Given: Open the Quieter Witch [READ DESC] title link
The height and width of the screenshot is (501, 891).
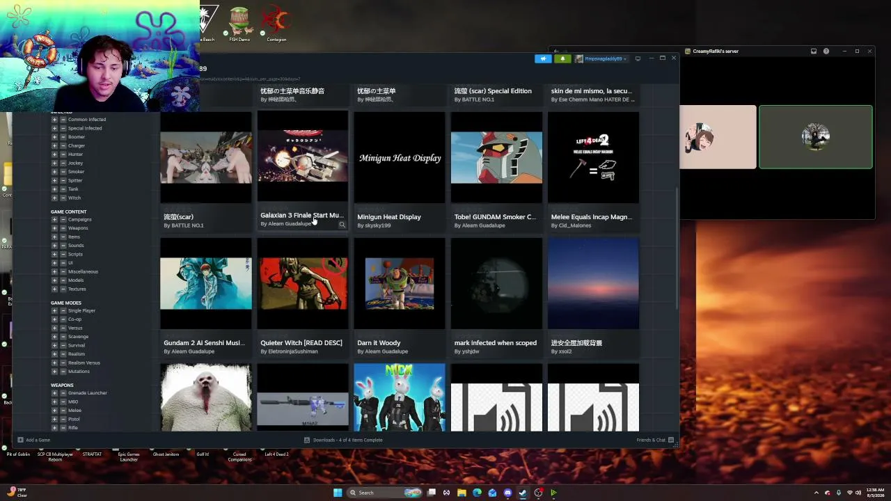Looking at the screenshot, I should click(x=301, y=343).
